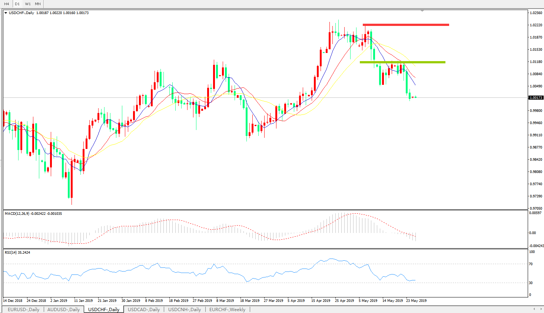Click the current price label 1.00173

pos(535,98)
